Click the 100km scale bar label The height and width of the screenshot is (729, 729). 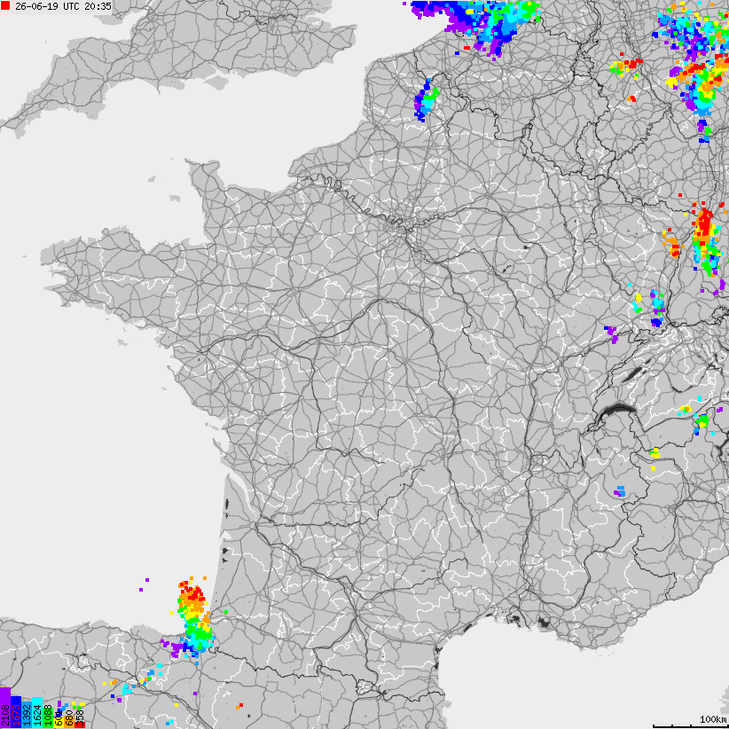click(x=713, y=718)
